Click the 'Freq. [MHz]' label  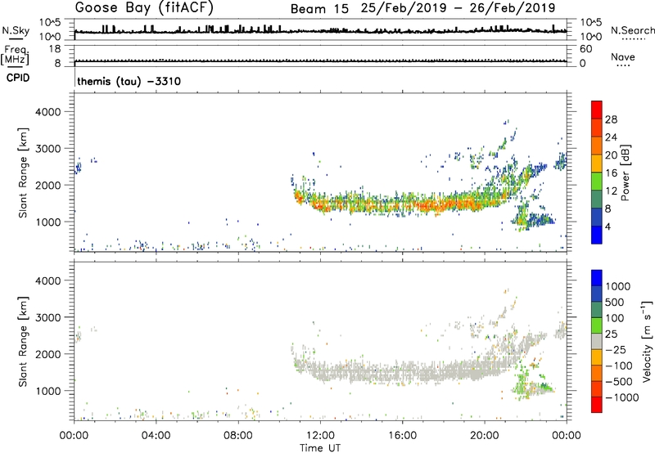coord(15,55)
